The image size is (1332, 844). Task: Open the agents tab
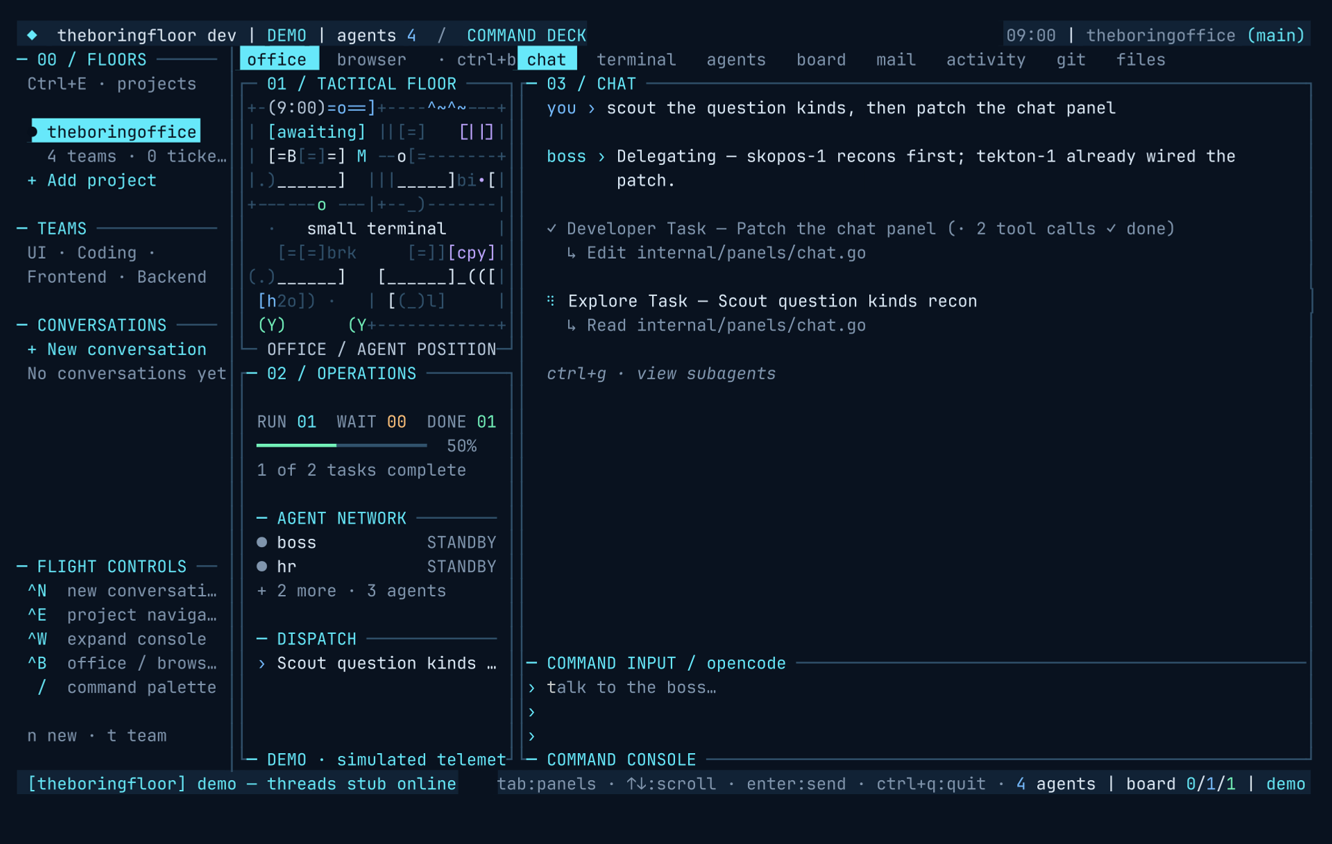pyautogui.click(x=736, y=60)
